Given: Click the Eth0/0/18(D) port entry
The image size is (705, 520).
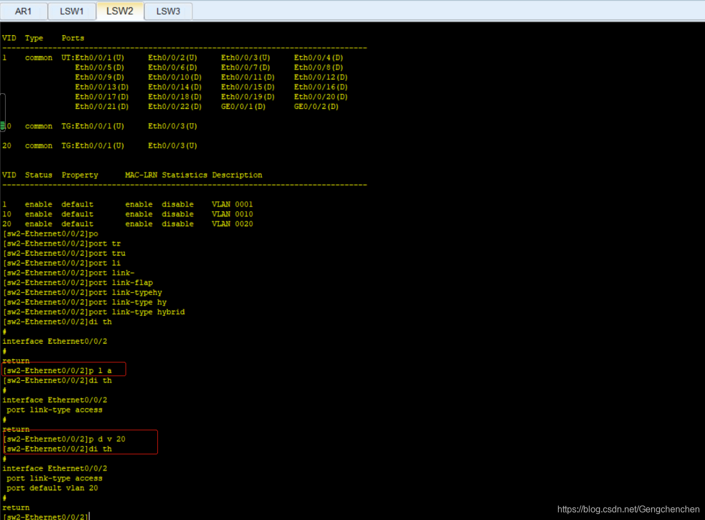Looking at the screenshot, I should coord(175,97).
